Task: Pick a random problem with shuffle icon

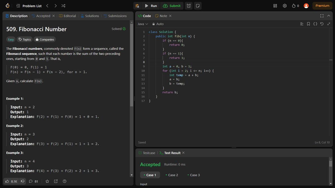Action: coord(63,6)
